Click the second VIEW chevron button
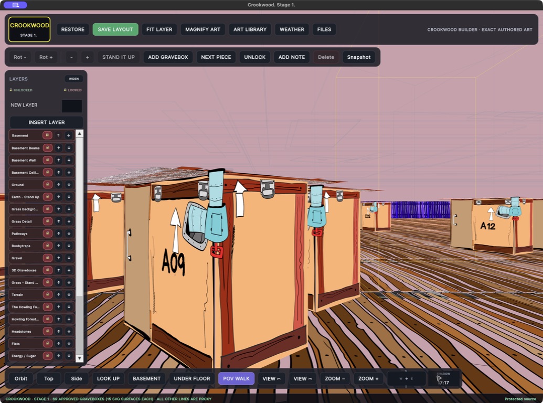Image resolution: width=543 pixels, height=403 pixels. click(x=303, y=379)
